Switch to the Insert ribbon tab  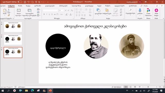click(20, 6)
